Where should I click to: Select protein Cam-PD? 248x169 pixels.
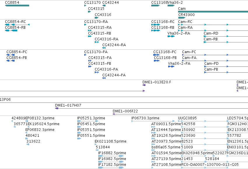(212, 64)
